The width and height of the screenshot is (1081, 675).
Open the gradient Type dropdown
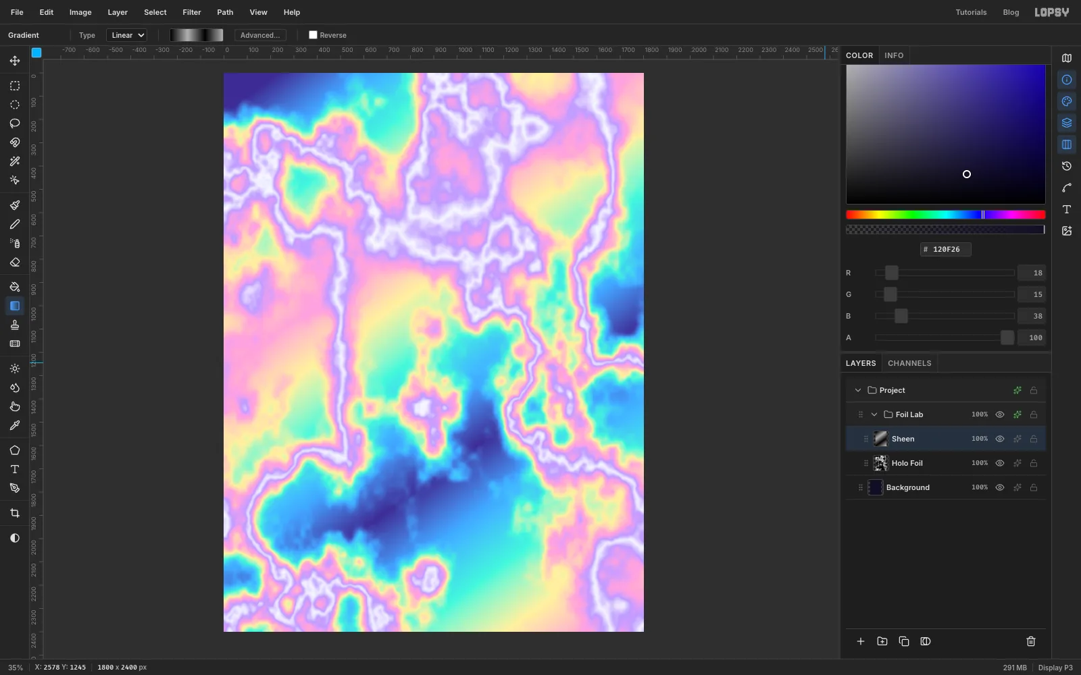(126, 35)
